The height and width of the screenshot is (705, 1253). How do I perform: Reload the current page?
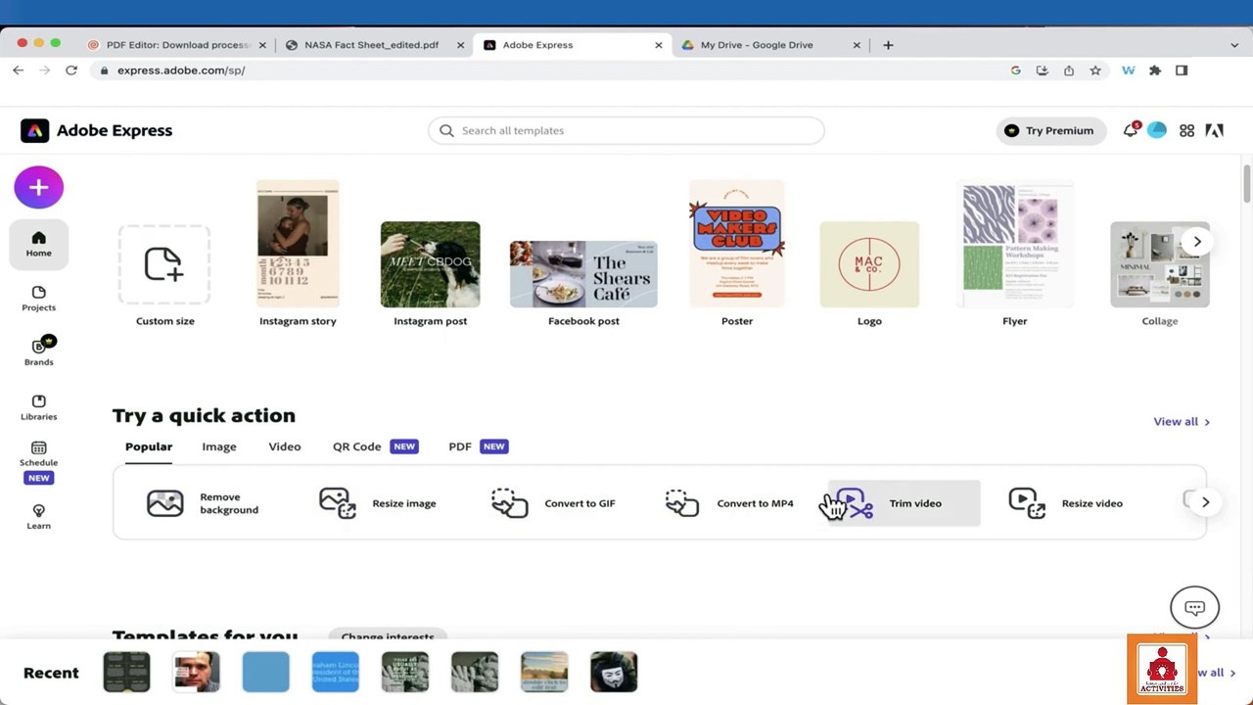click(71, 70)
